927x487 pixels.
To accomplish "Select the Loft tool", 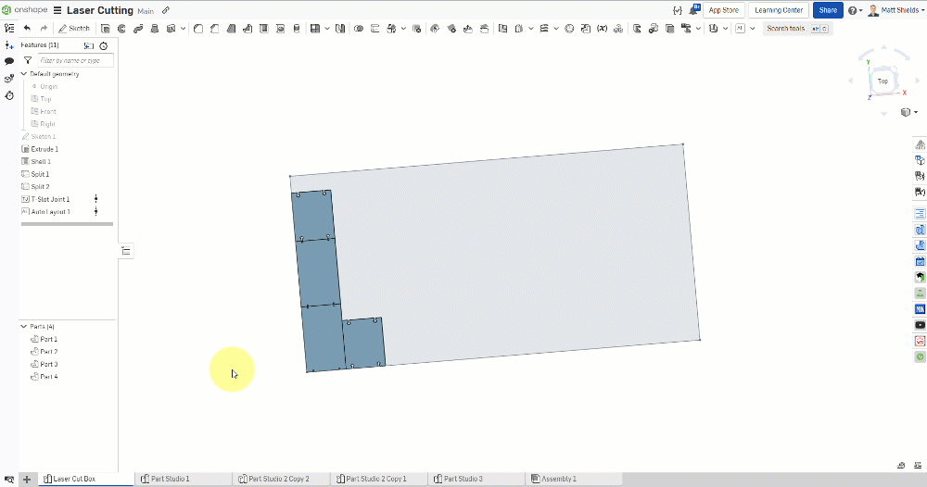I will point(155,29).
